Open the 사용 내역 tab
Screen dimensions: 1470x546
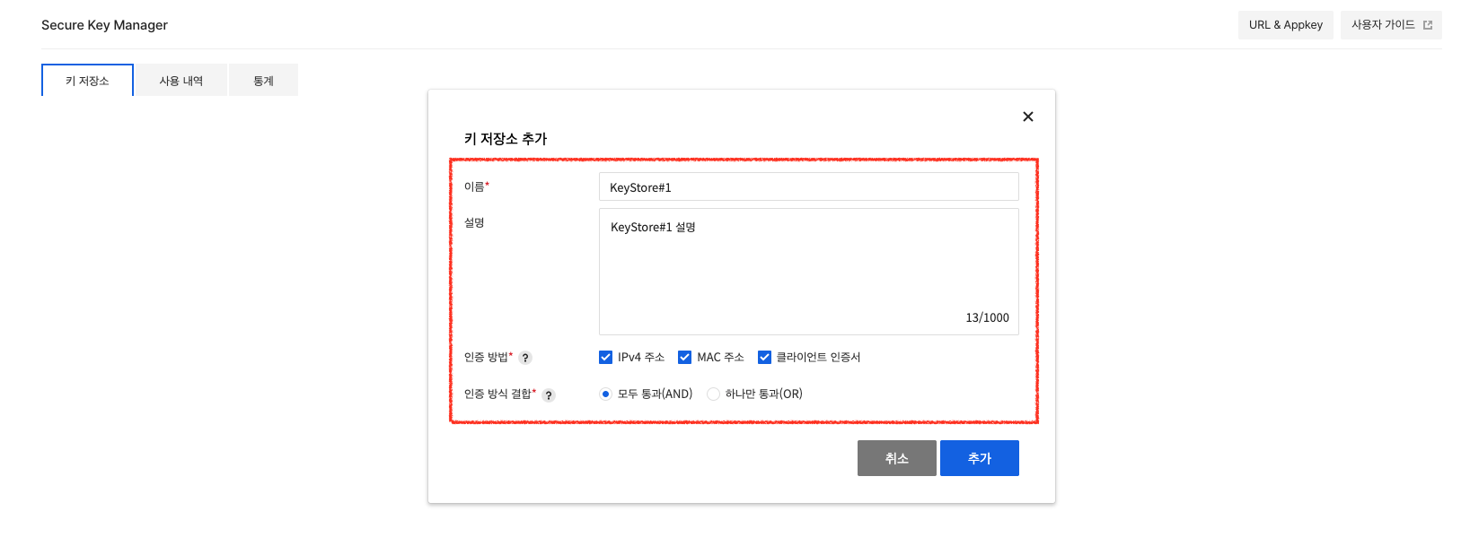click(x=181, y=81)
